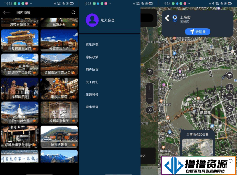Tap the 耀江国际广场 marker

(x=174, y=53)
